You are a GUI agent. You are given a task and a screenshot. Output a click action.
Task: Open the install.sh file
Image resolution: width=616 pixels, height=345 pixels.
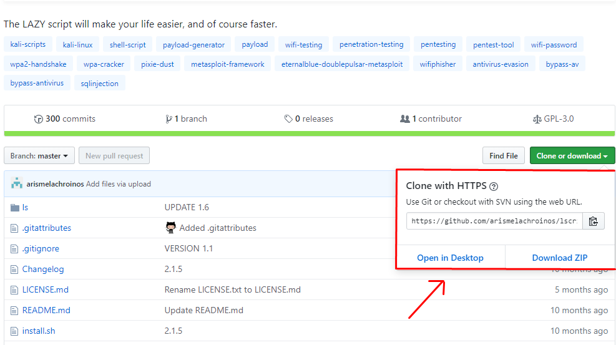click(x=39, y=331)
